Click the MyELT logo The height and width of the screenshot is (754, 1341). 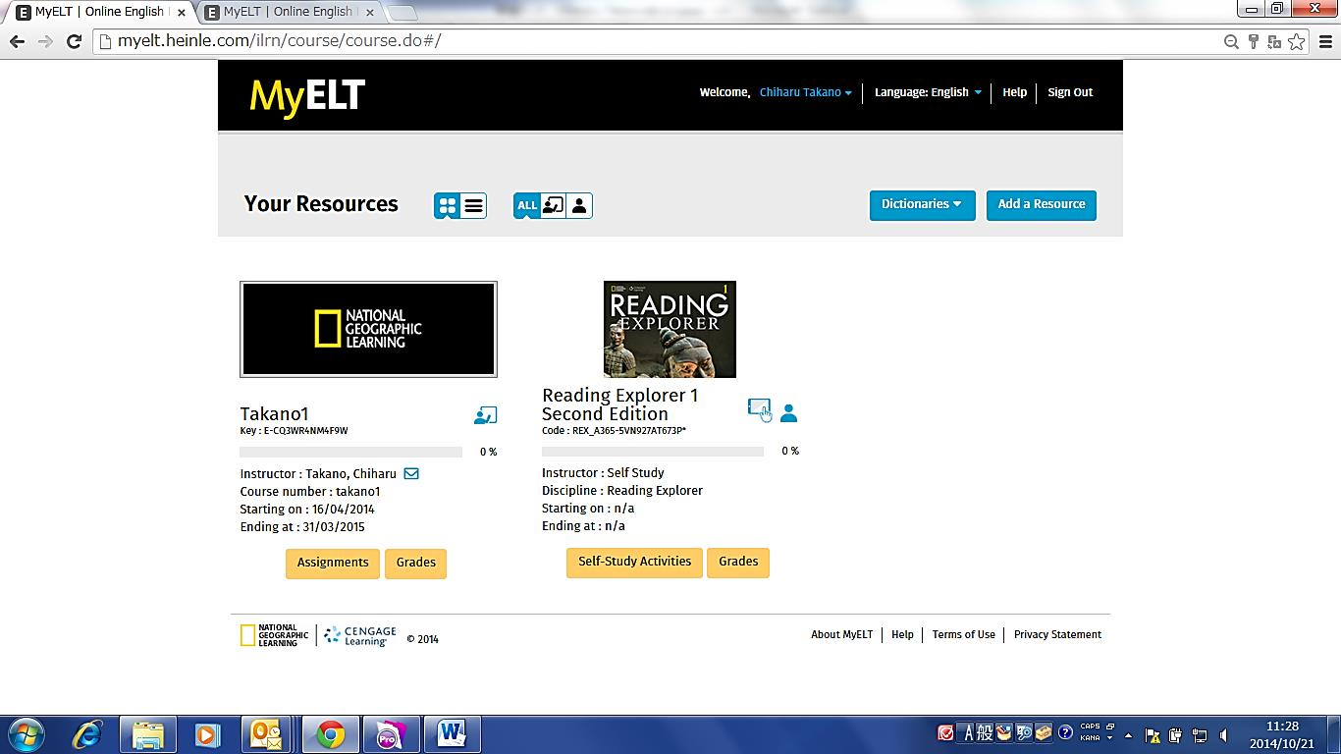pyautogui.click(x=307, y=96)
